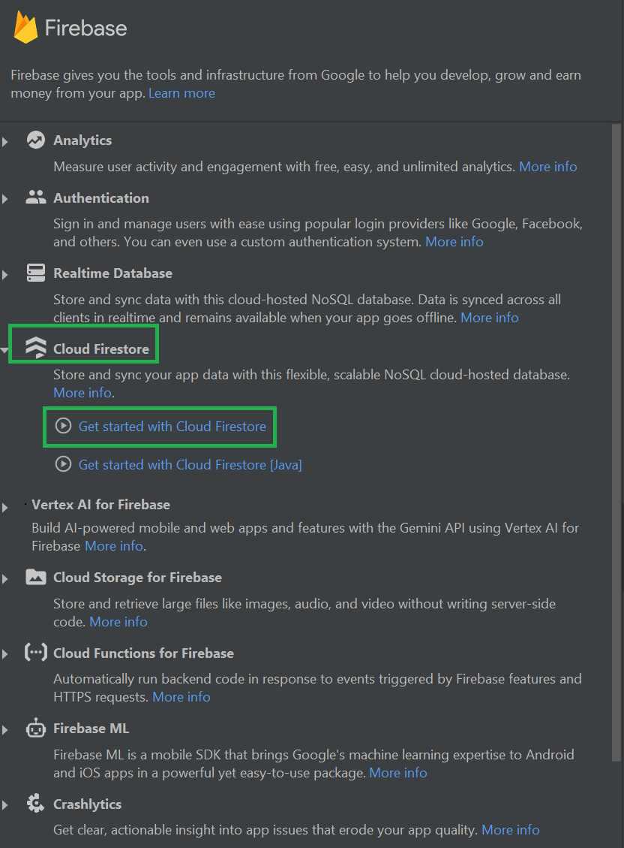Click the Cloud Firestore icon
624x848 pixels.
35,348
